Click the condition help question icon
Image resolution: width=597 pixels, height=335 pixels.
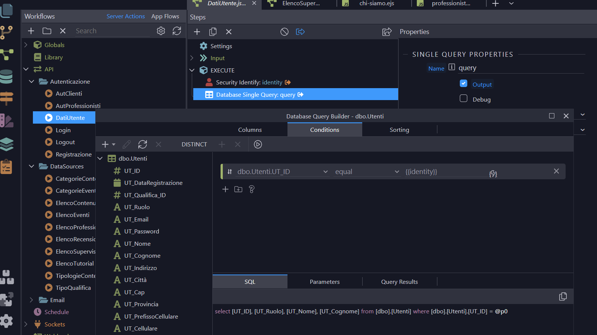coord(252,189)
